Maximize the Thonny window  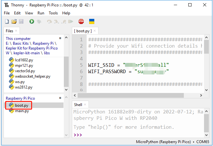[x=190, y=5]
